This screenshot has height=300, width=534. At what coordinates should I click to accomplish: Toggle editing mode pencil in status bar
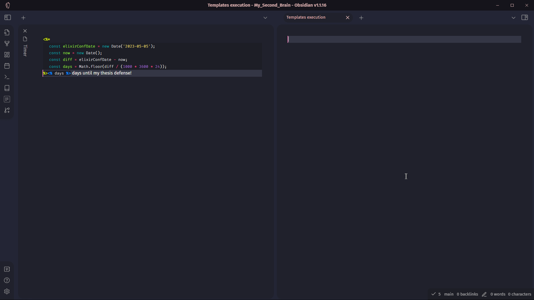tap(484, 294)
